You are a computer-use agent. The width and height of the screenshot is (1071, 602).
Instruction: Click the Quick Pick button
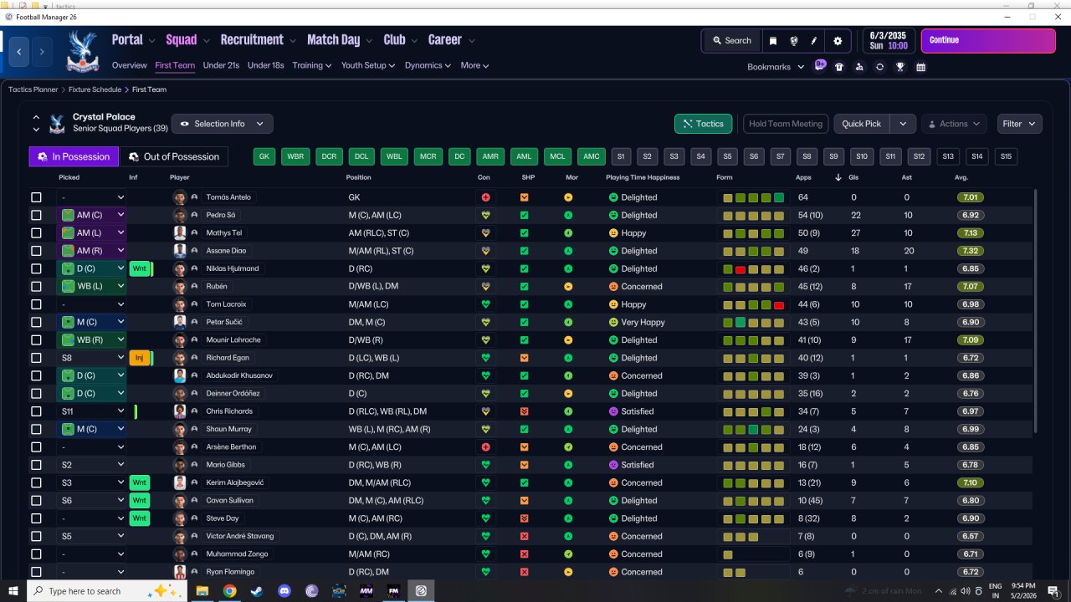point(862,124)
